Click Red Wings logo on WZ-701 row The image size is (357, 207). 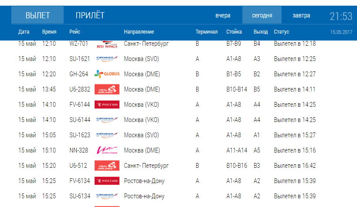(x=106, y=44)
